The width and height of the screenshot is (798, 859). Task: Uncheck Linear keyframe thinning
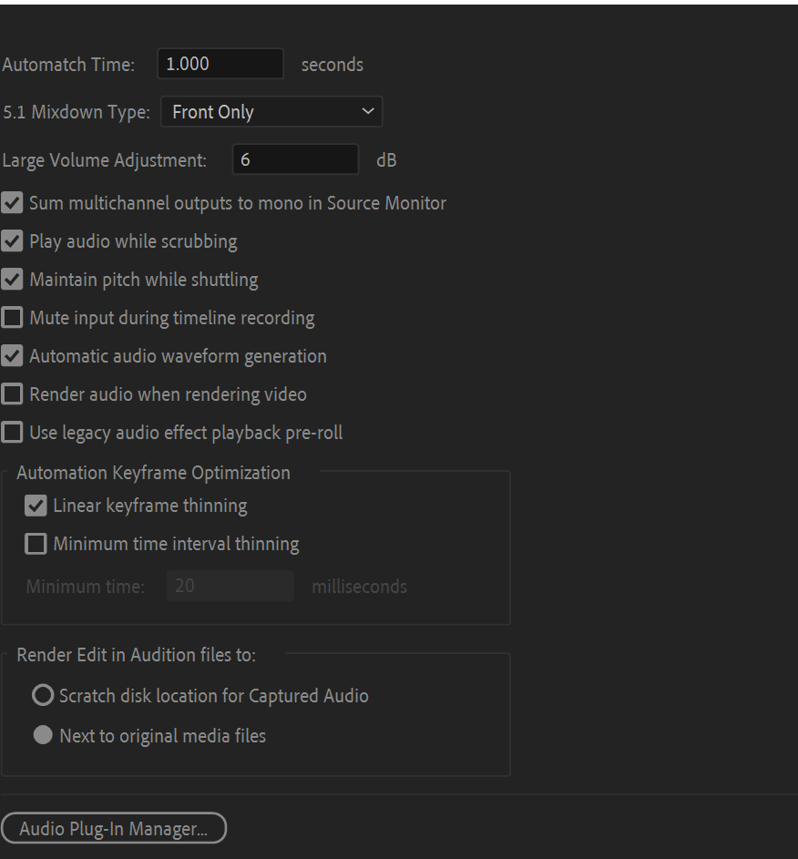[x=36, y=505]
